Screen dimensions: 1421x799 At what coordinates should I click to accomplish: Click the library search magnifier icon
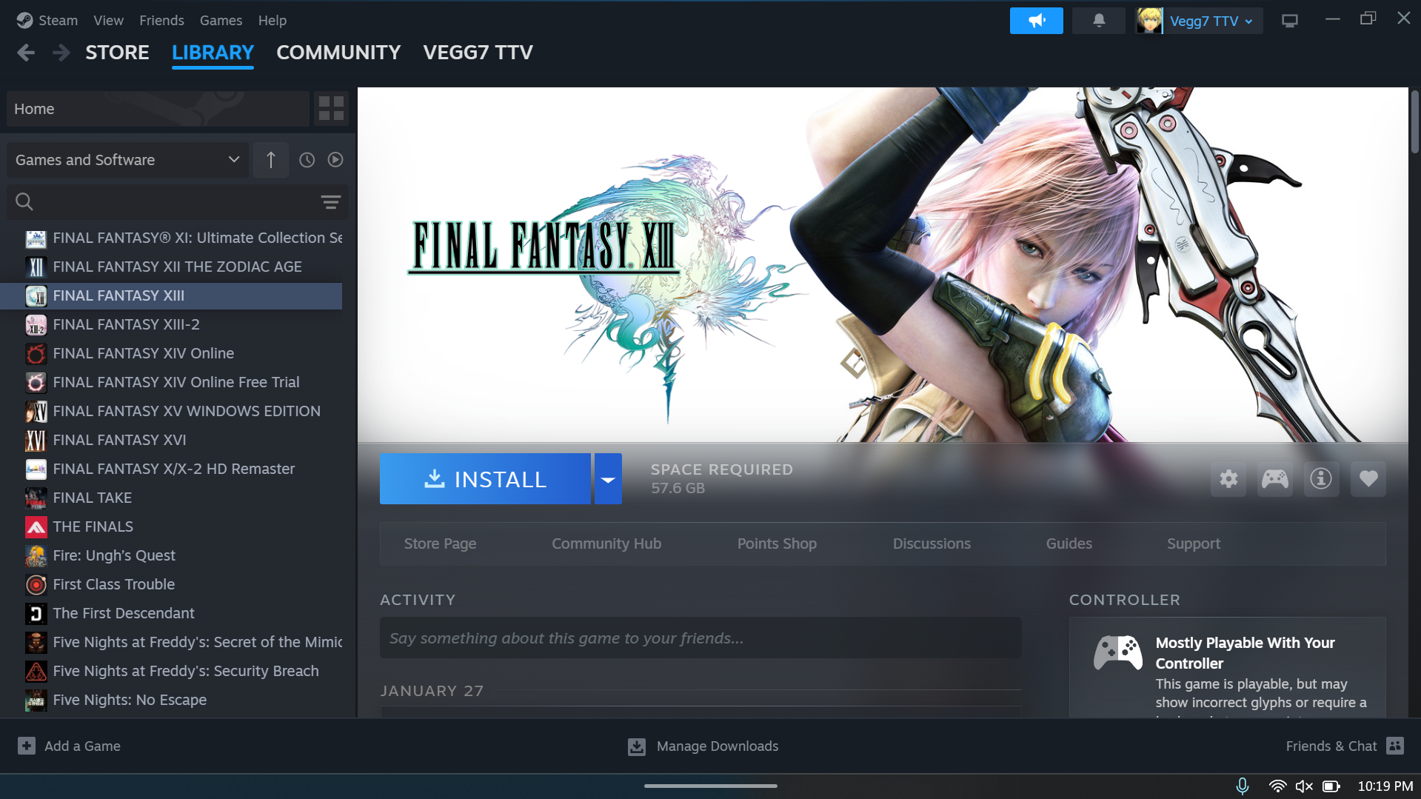[24, 201]
